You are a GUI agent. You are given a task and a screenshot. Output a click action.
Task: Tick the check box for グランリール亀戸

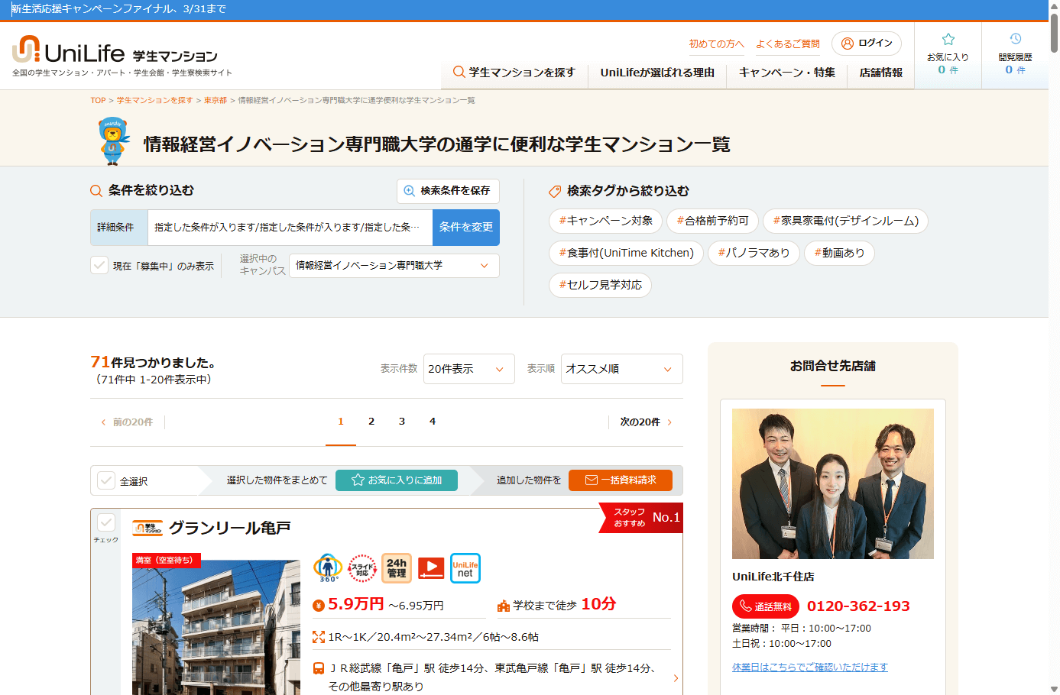(x=106, y=522)
